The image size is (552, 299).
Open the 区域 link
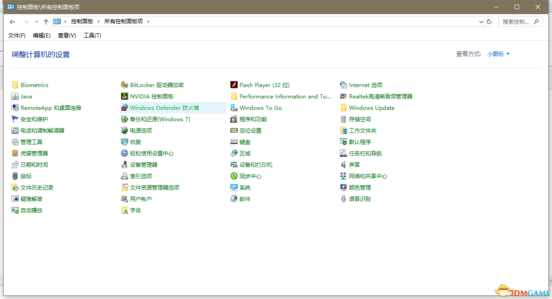(245, 153)
